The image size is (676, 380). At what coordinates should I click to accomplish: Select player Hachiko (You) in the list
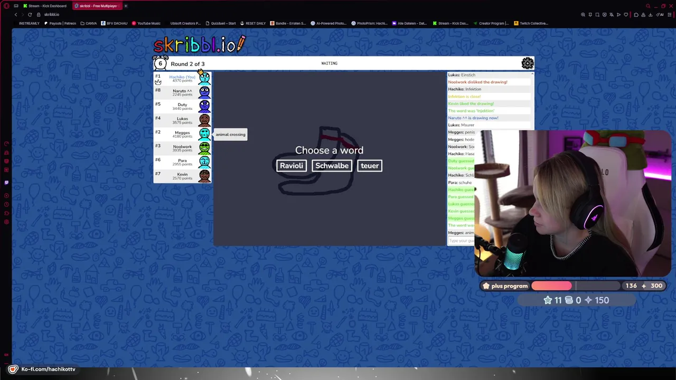[182, 79]
